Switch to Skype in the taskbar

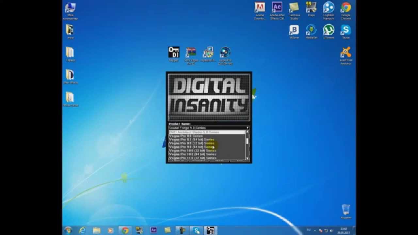(196, 230)
